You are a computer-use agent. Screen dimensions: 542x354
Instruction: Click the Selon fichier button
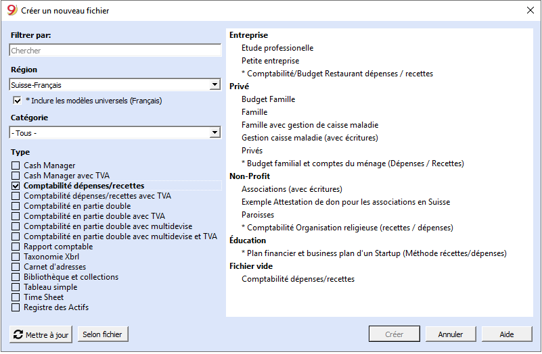[x=103, y=334]
